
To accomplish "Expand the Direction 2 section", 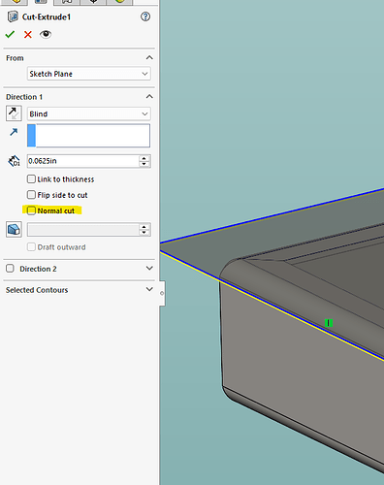I will click(149, 268).
